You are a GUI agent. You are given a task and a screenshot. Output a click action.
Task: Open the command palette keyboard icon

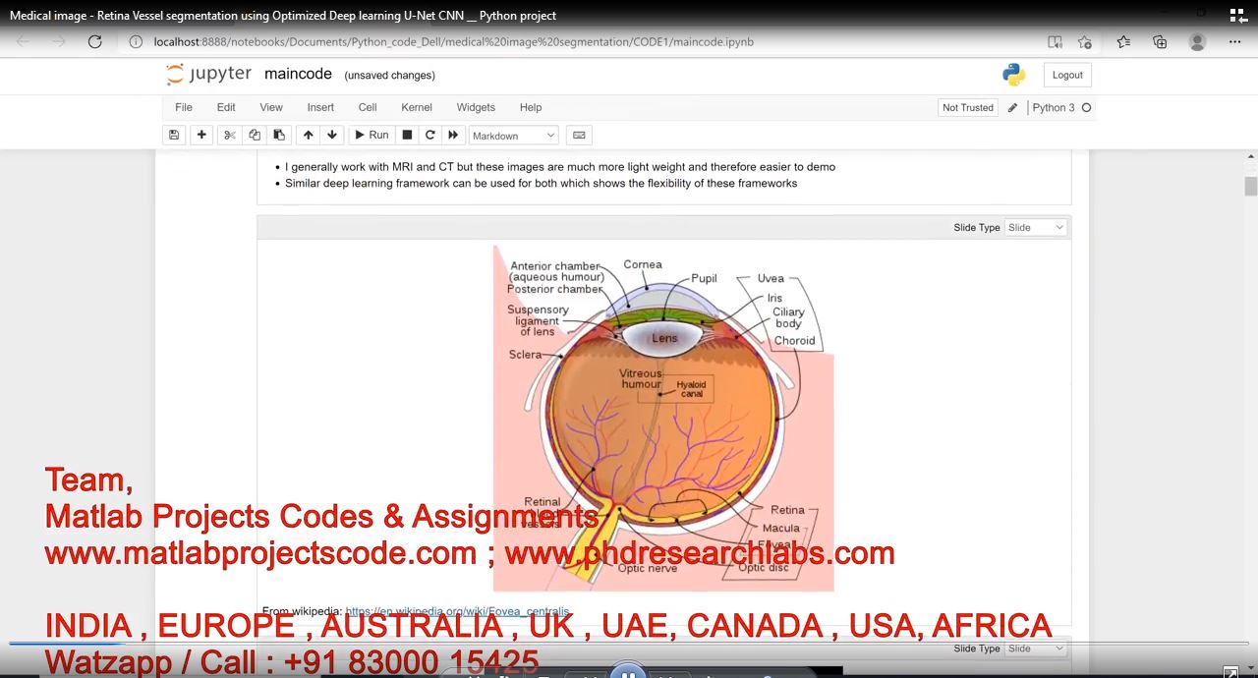(x=579, y=136)
